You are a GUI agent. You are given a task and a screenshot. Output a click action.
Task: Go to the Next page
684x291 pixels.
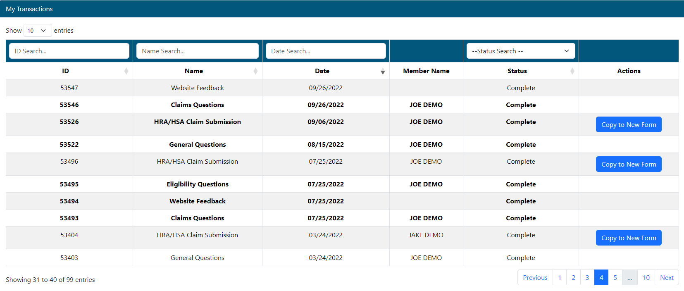tap(666, 278)
